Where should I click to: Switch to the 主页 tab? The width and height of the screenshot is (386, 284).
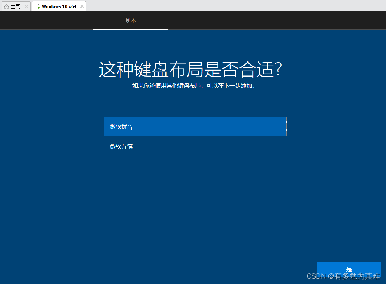click(16, 6)
